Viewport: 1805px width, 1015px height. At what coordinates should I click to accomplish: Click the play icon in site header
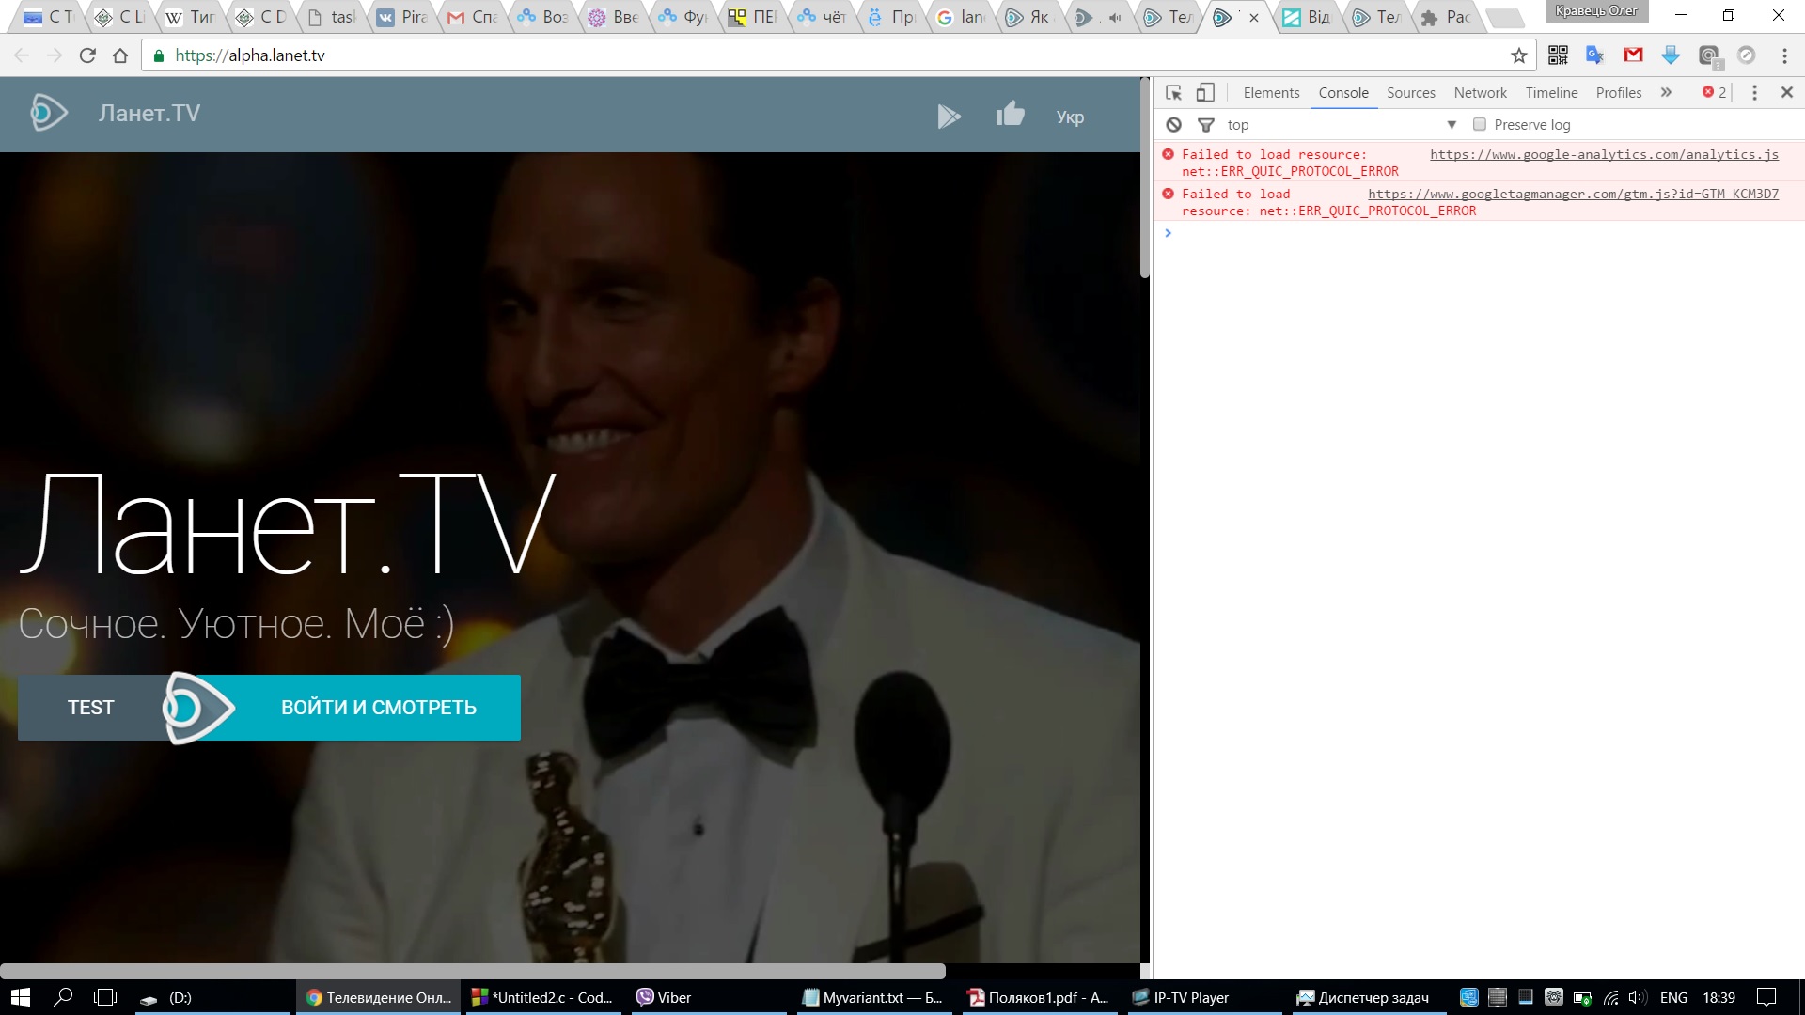coord(949,117)
